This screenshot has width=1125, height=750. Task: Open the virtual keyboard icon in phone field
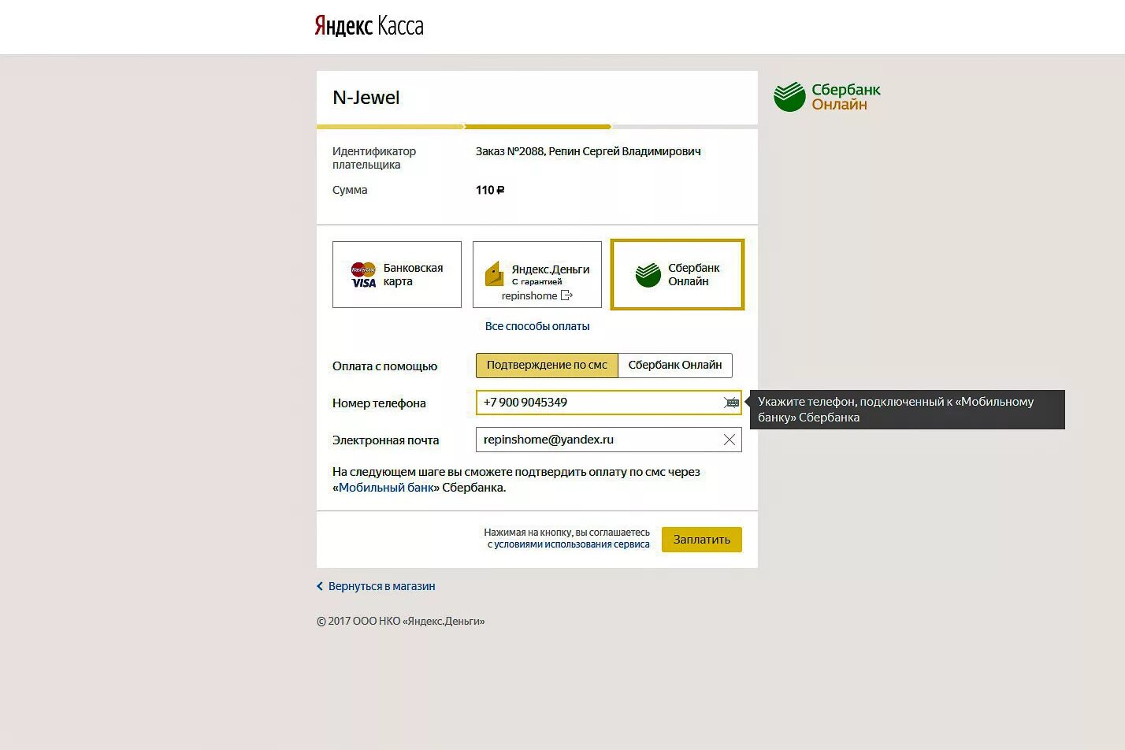[x=732, y=403]
